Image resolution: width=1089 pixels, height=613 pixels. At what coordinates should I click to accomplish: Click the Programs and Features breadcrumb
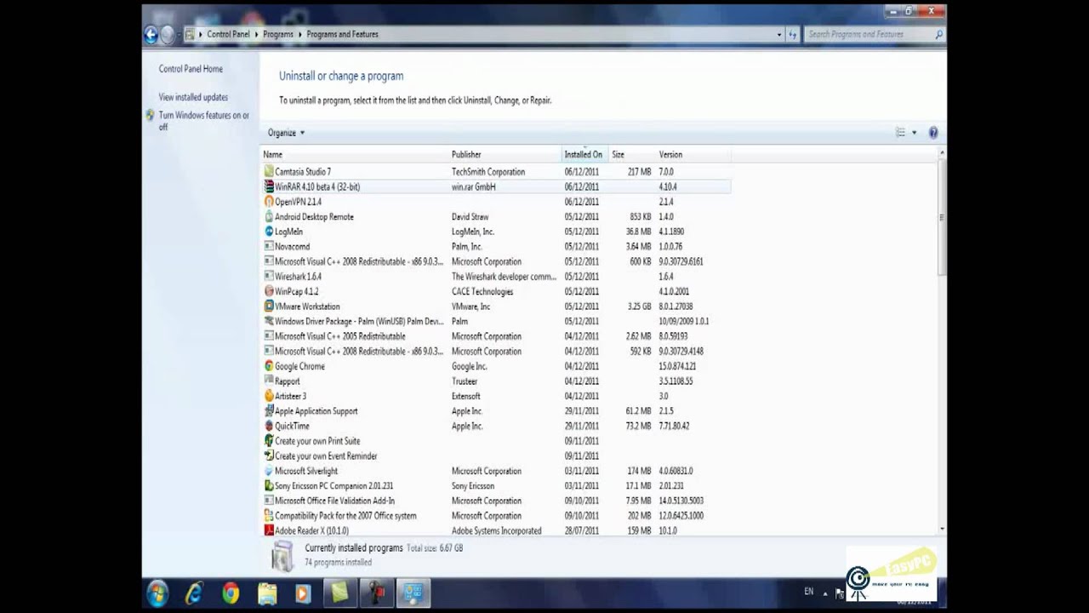pos(343,34)
